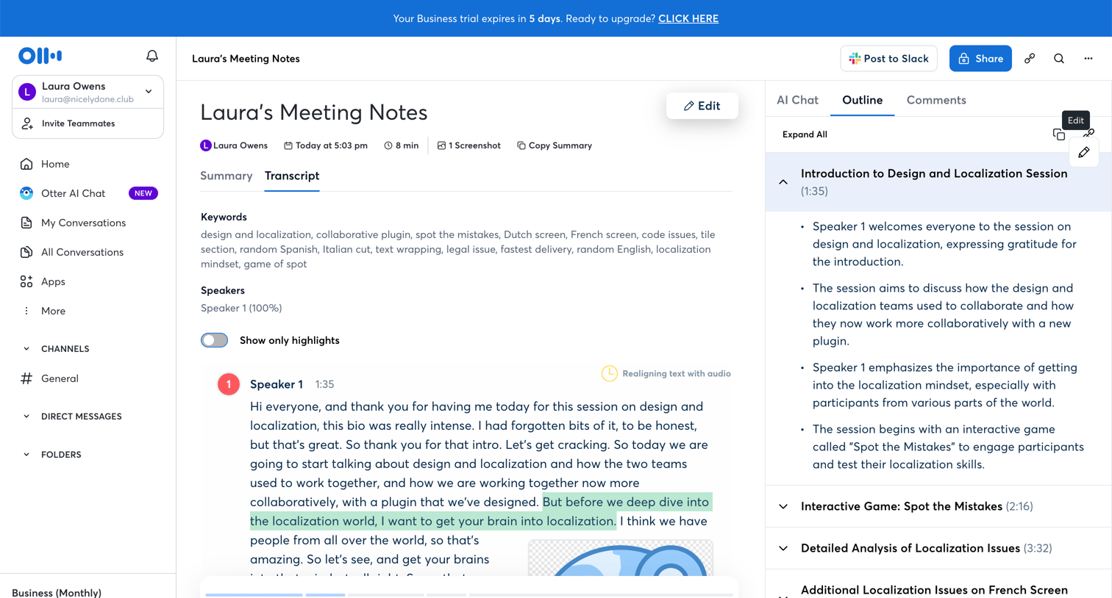Image resolution: width=1112 pixels, height=598 pixels.
Task: Select the Outline tab
Action: pyautogui.click(x=862, y=100)
